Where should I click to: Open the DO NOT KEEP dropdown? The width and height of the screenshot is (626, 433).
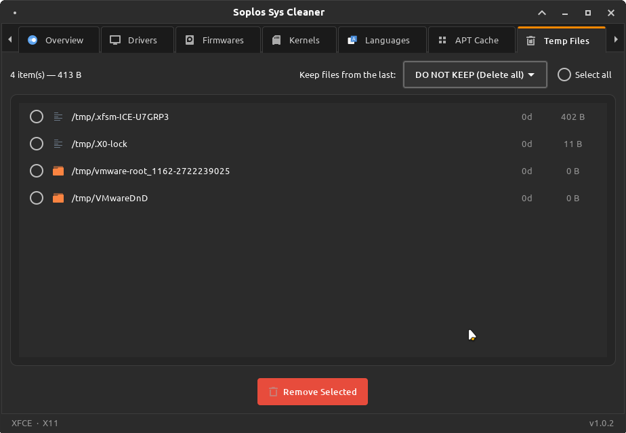pos(475,75)
